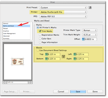Open the Print Preset dropdown

63,8
